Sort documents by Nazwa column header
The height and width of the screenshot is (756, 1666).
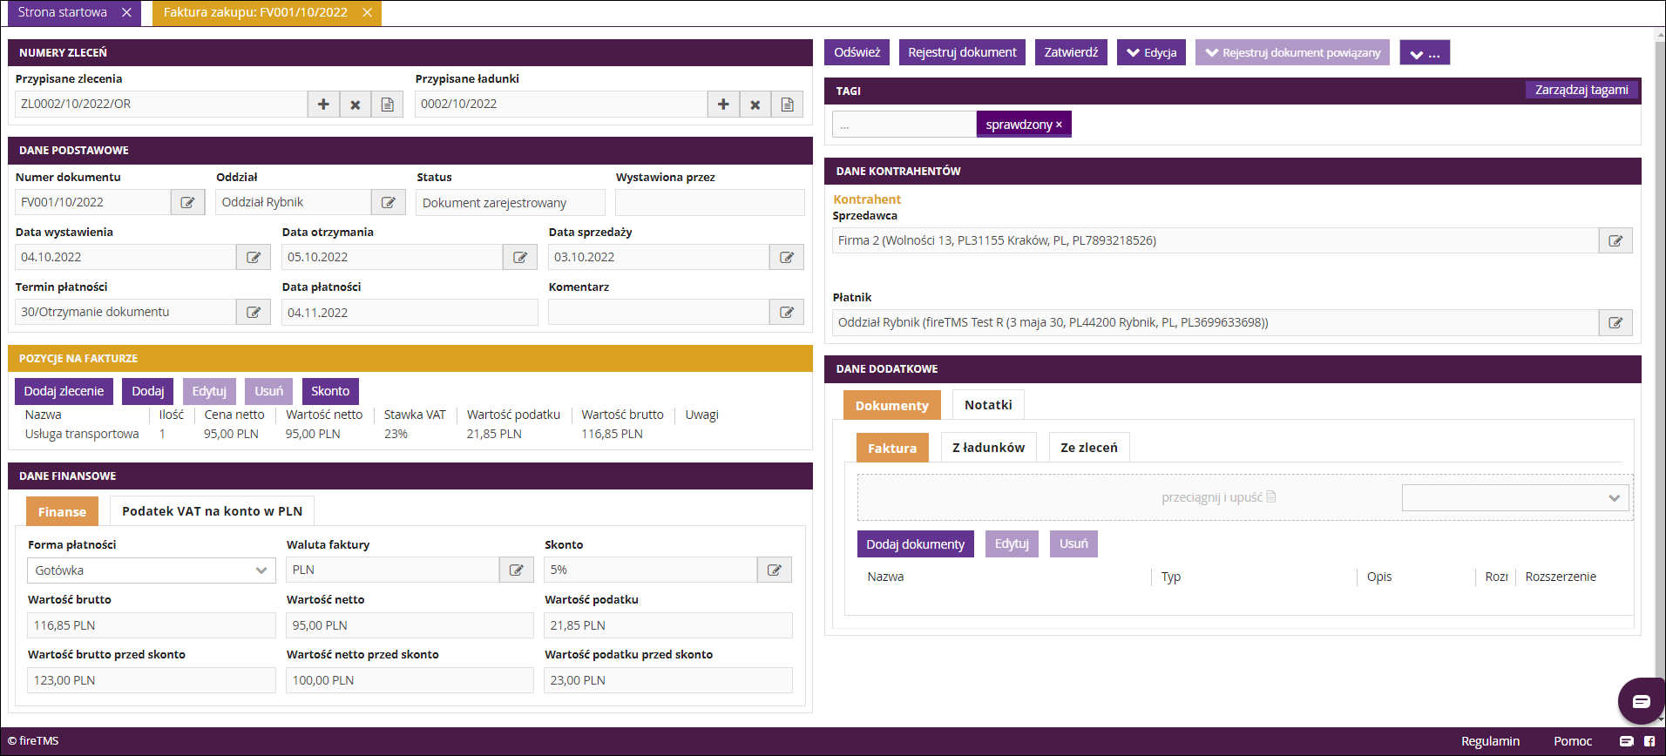pos(885,577)
